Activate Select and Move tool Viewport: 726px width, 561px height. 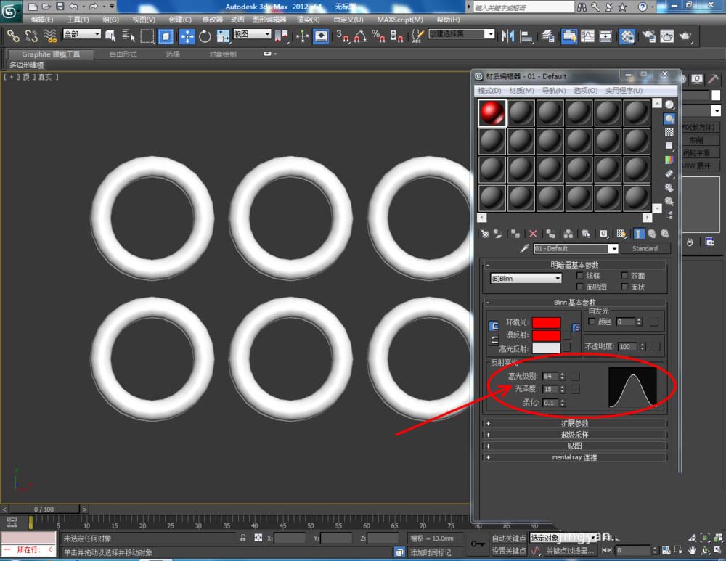click(187, 36)
